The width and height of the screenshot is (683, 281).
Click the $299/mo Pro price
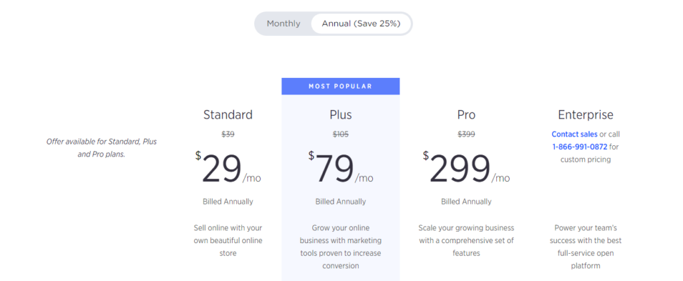[466, 170]
